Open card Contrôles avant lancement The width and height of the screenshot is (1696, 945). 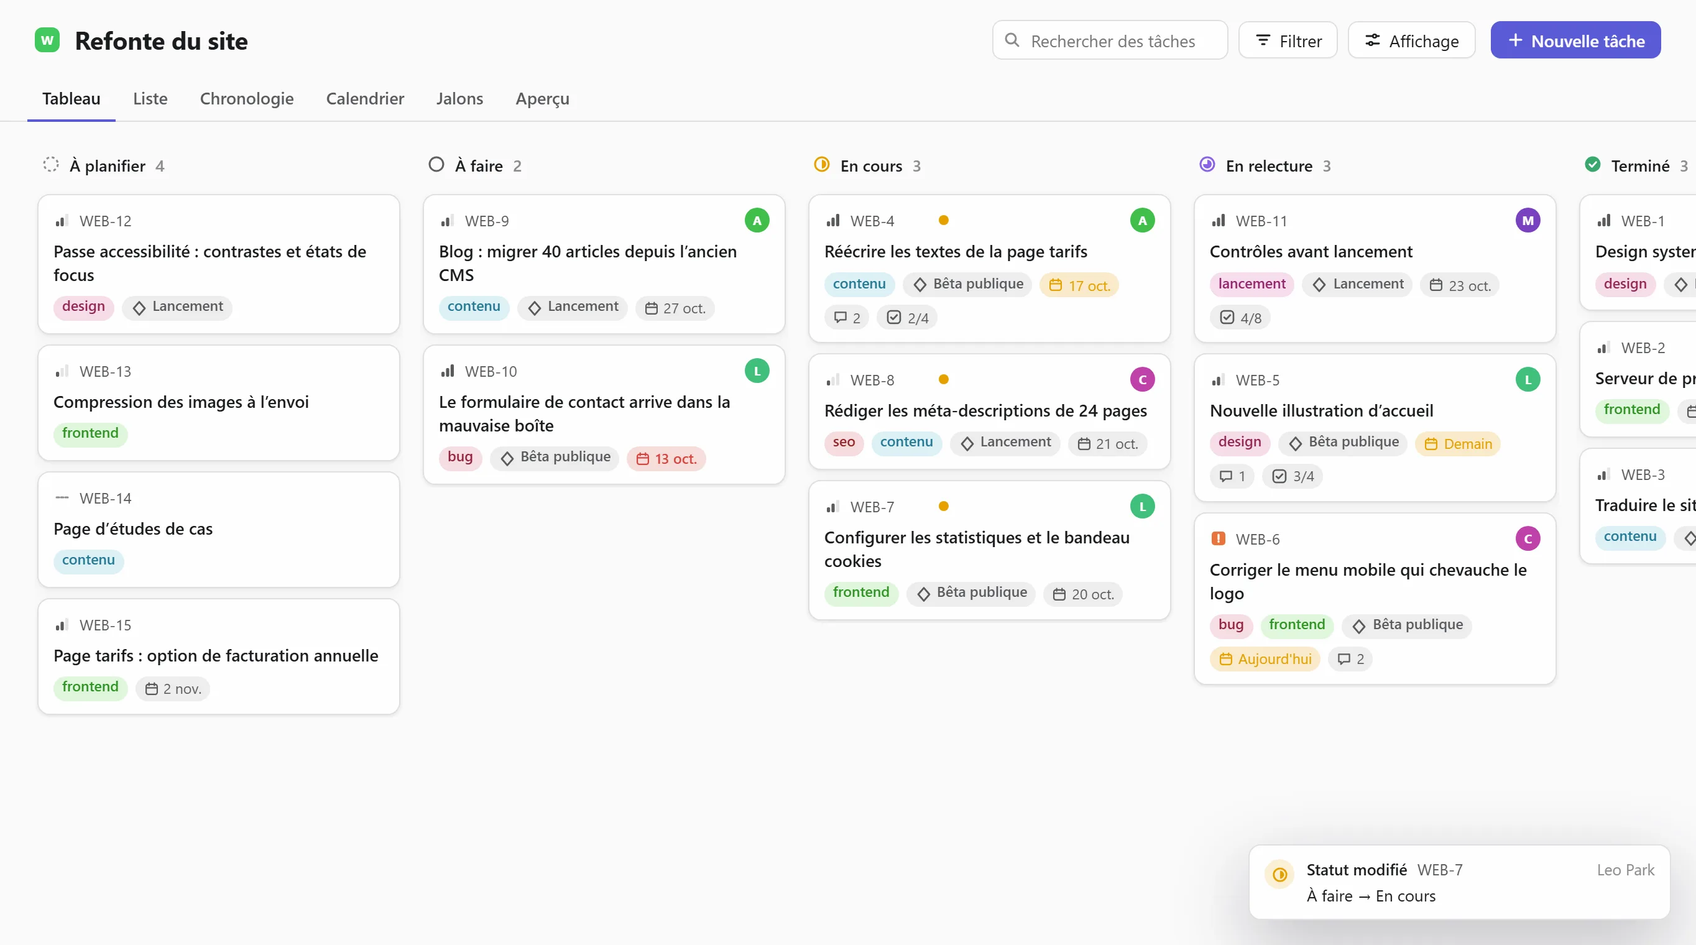(1374, 268)
